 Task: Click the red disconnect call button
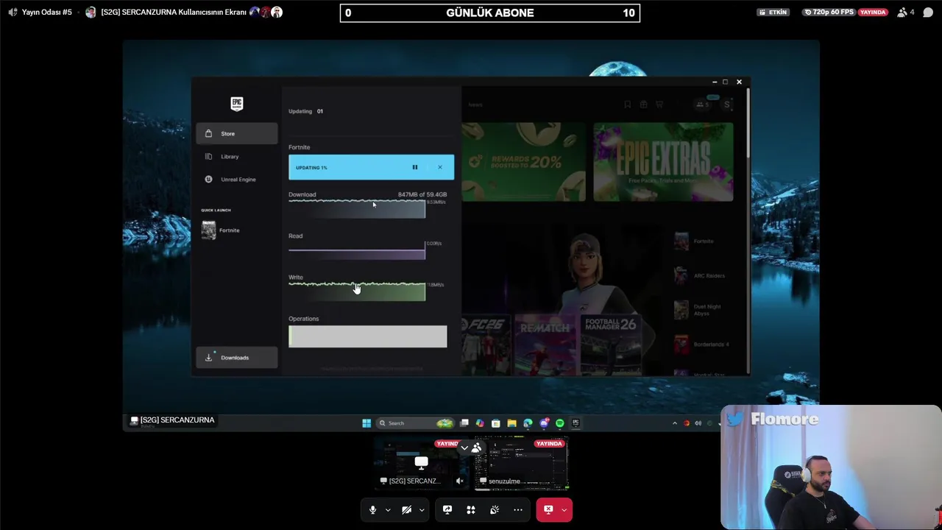coord(548,509)
